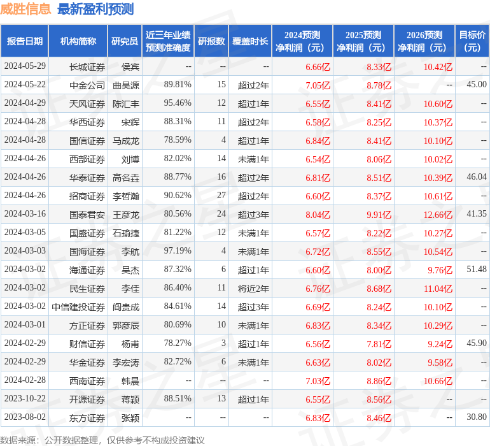This screenshot has width=490, height=446.
Task: Select researcher name 张颖
Action: pyautogui.click(x=130, y=417)
